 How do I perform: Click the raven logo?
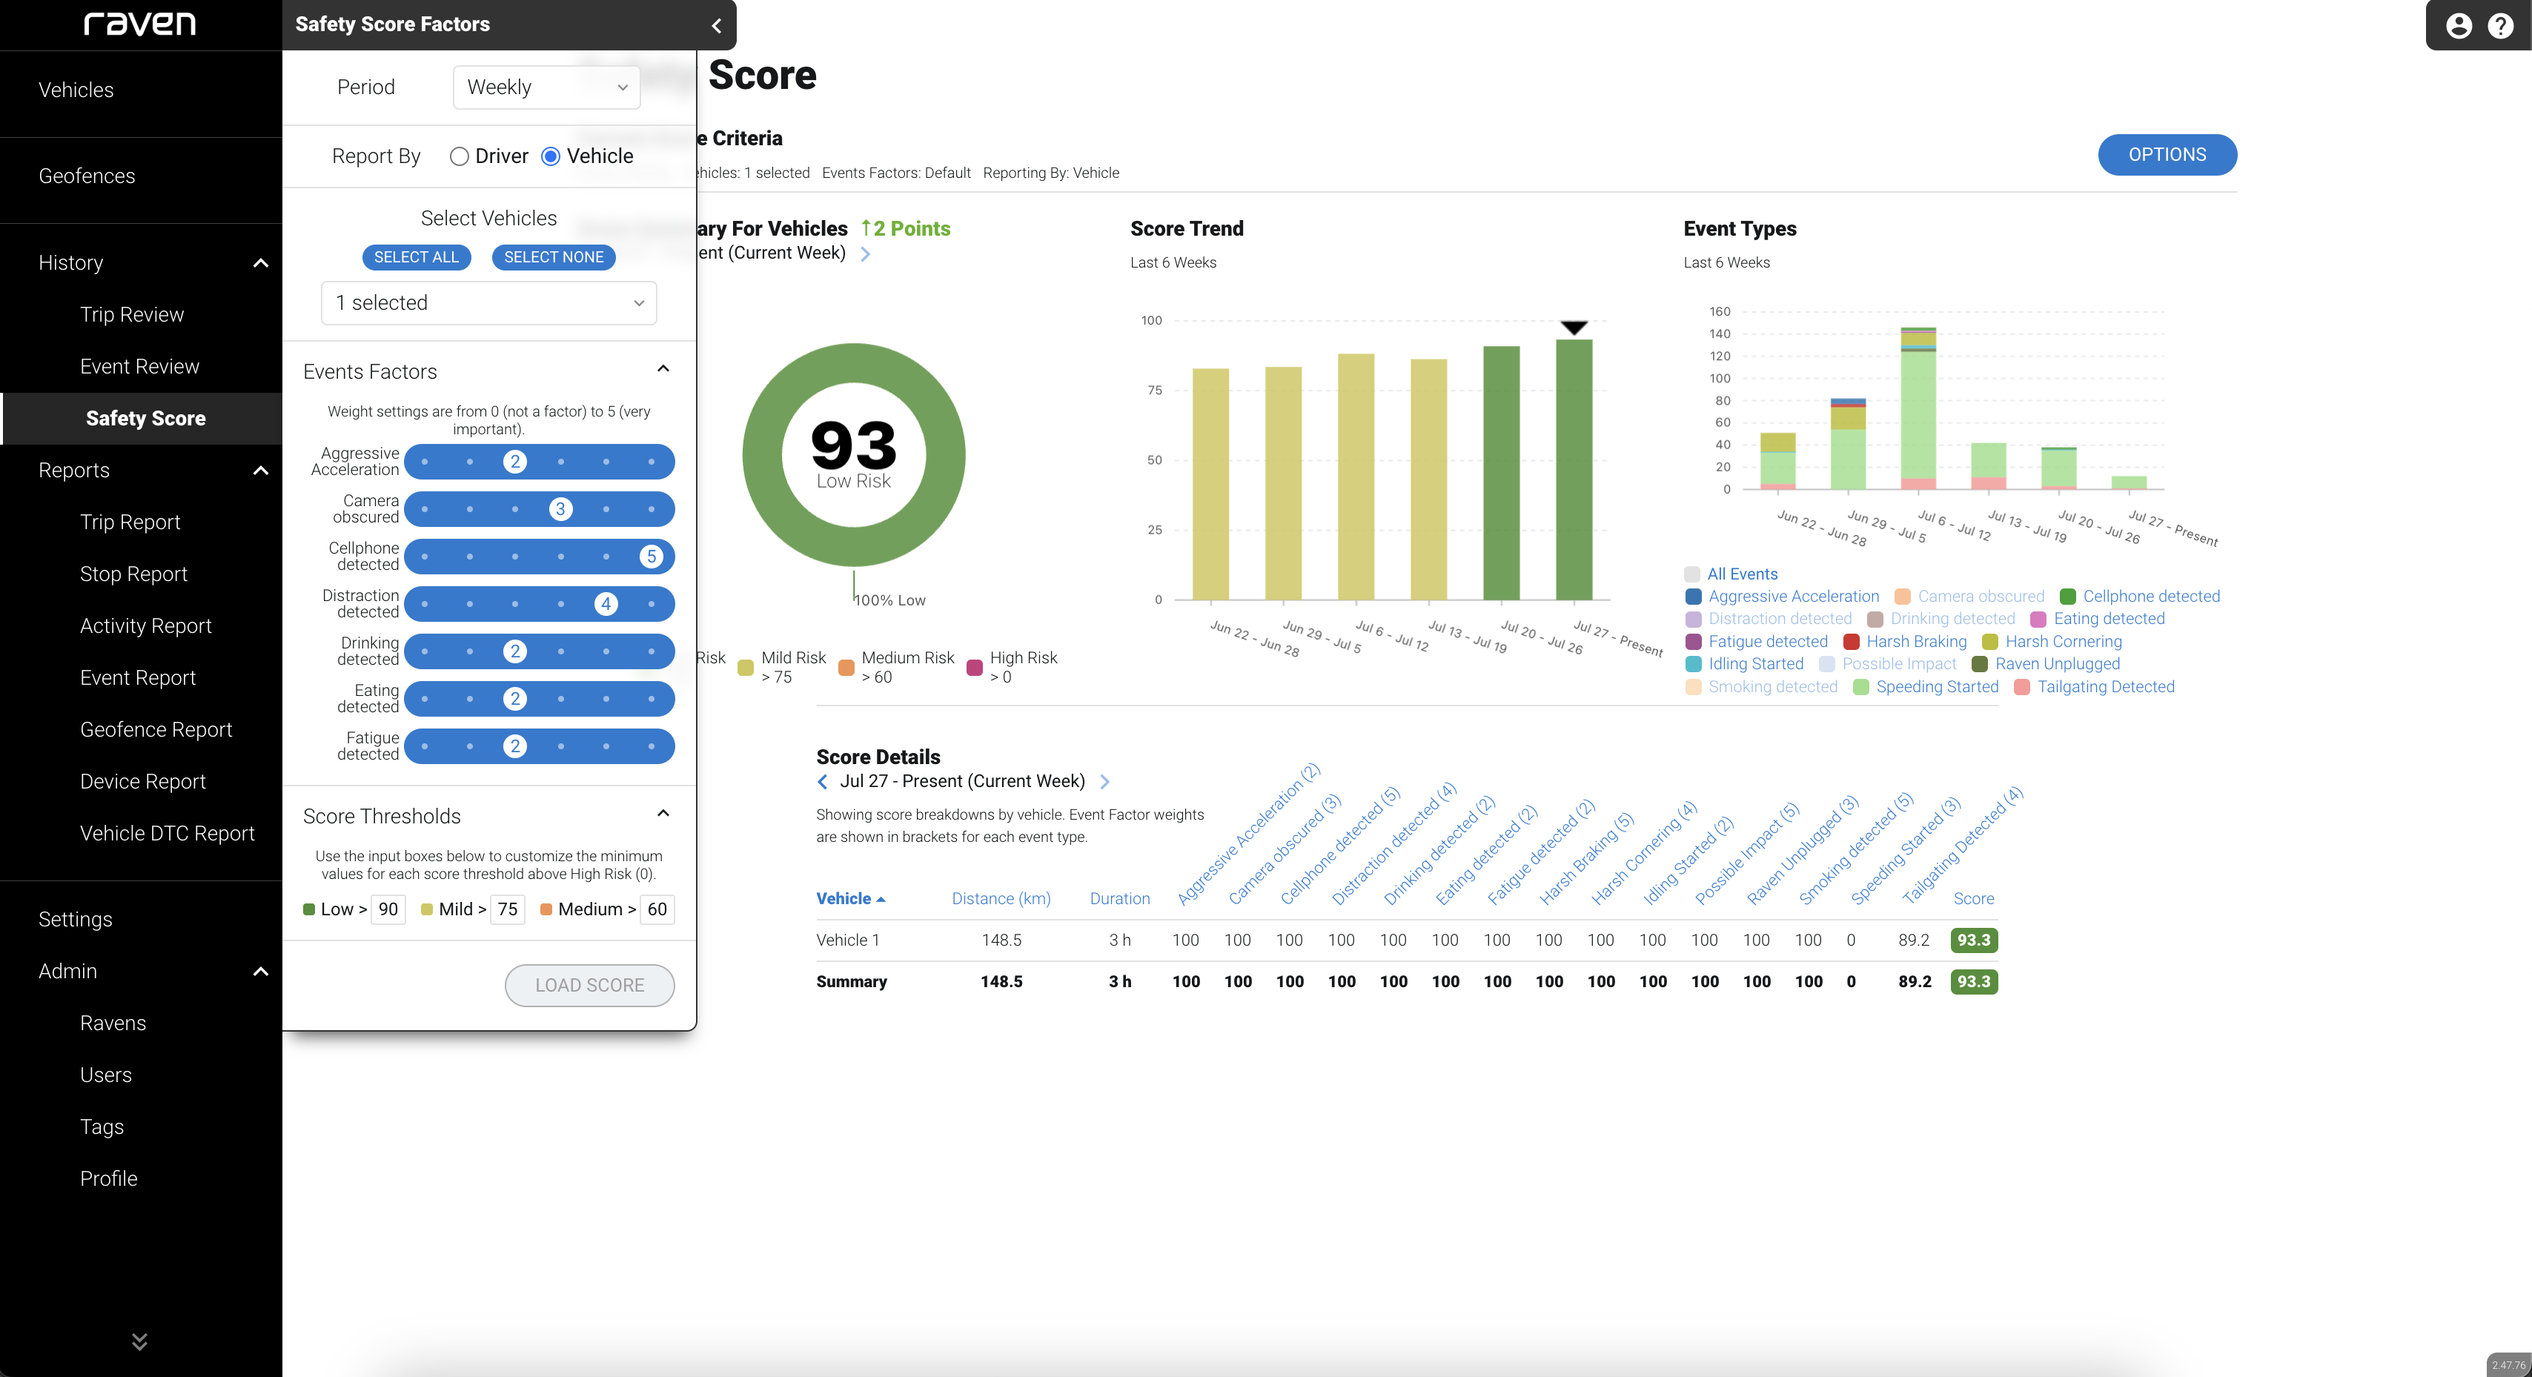click(139, 24)
